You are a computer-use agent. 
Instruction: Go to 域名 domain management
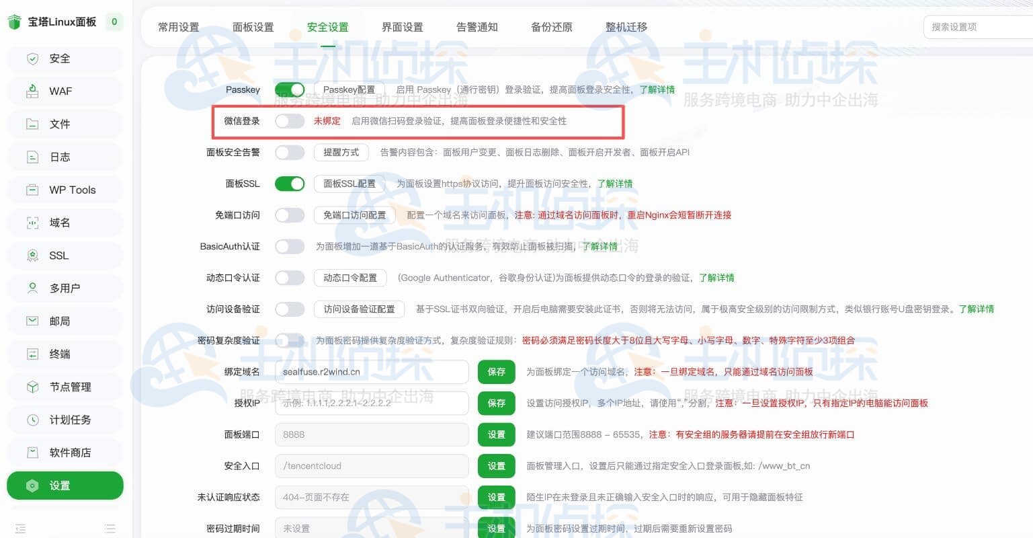click(58, 223)
